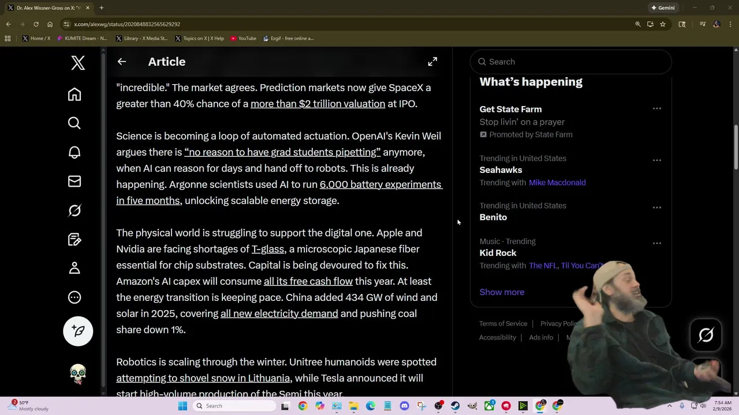Go to the X logo home
The height and width of the screenshot is (415, 739).
click(78, 62)
